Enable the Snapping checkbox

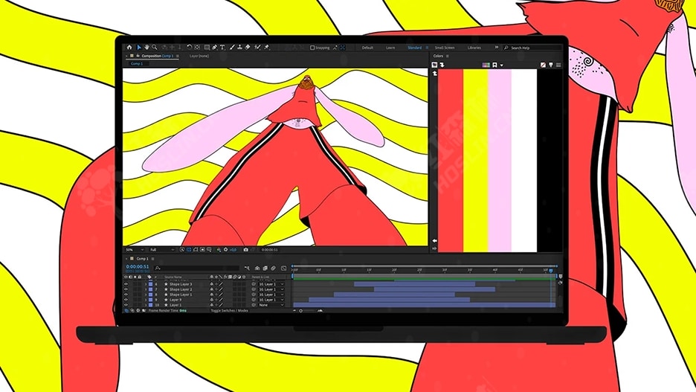coord(312,48)
